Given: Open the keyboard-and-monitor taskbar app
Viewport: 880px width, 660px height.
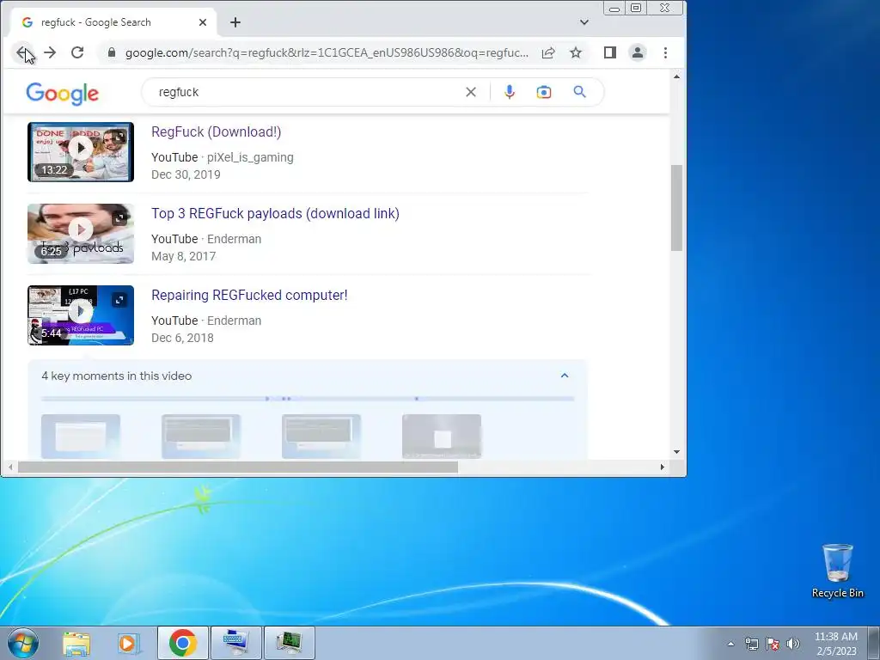Looking at the screenshot, I should pos(235,643).
